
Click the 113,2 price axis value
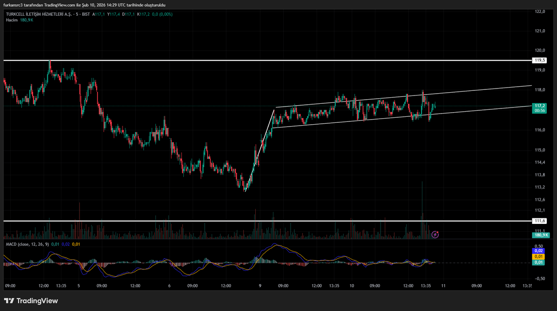(539, 188)
